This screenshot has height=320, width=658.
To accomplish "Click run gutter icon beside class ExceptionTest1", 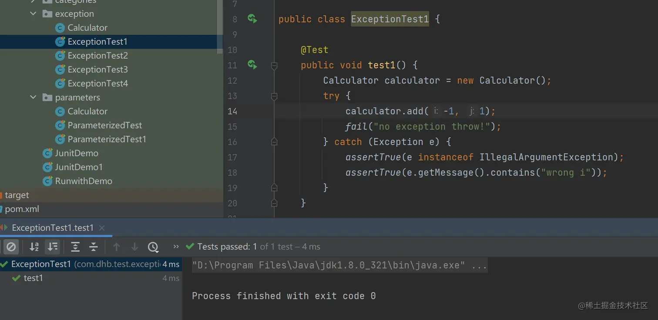I will pyautogui.click(x=252, y=19).
